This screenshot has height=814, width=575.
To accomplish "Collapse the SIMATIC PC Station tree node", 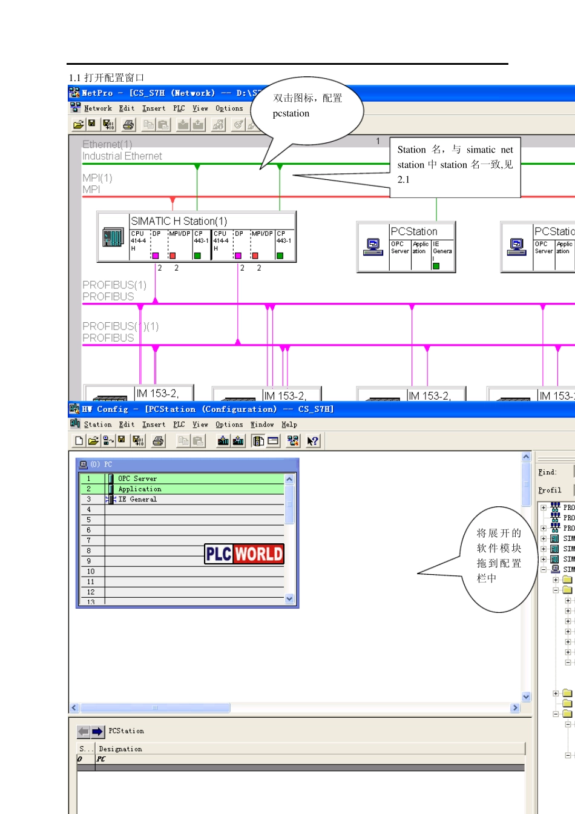I will click(544, 569).
